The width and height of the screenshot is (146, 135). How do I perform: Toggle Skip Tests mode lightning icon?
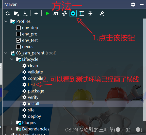[x=73, y=14]
